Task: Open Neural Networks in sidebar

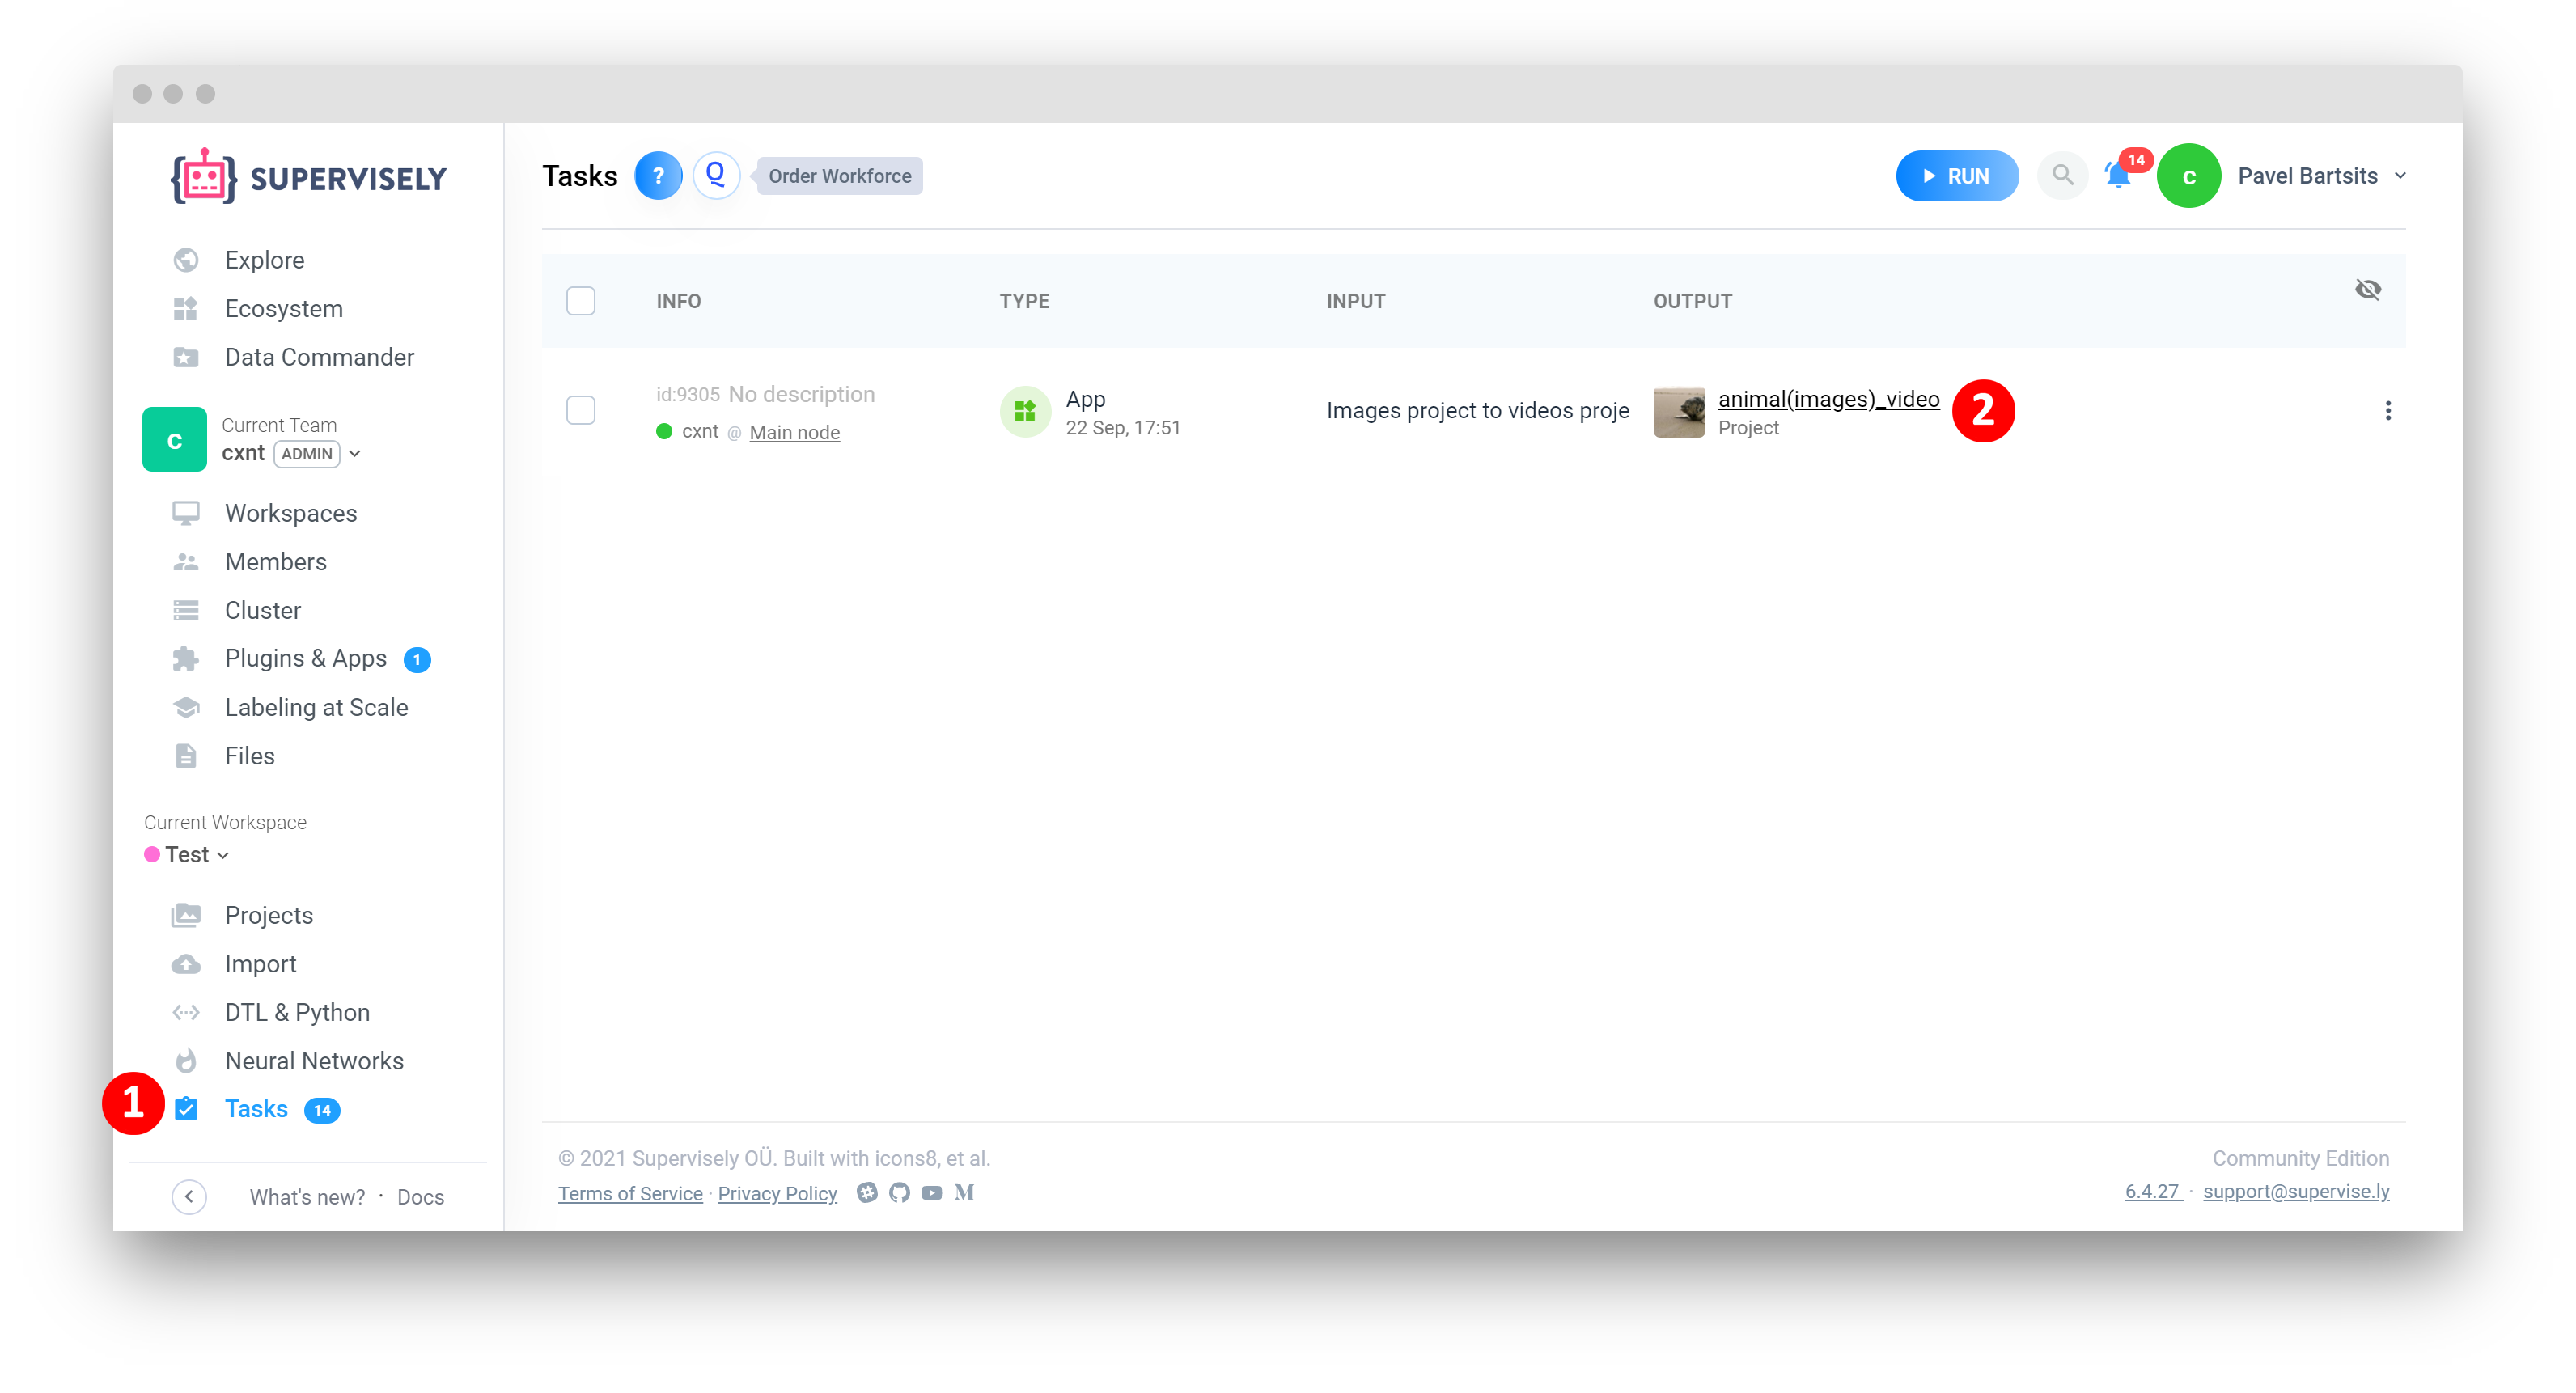Action: [314, 1061]
